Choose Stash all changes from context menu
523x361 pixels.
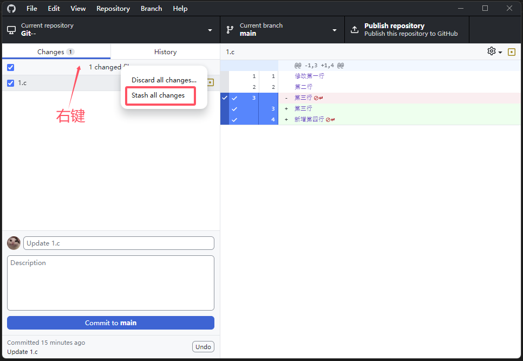point(158,95)
